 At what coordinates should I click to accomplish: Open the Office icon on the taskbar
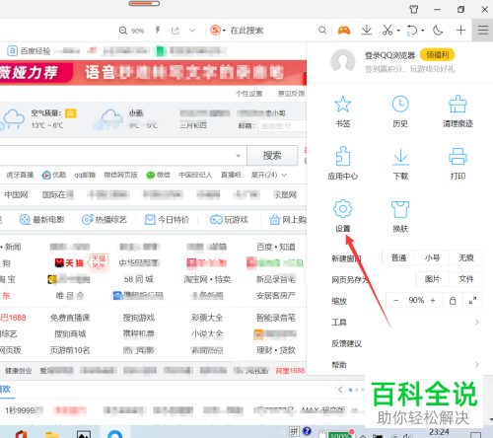tap(21, 433)
